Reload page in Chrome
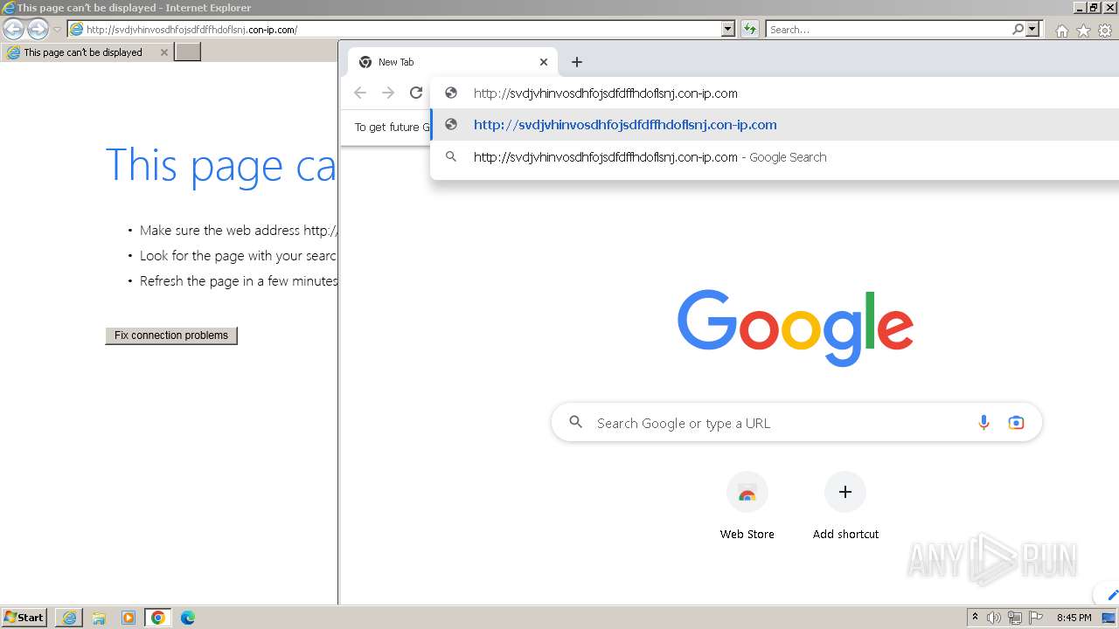The image size is (1119, 629). tap(416, 93)
